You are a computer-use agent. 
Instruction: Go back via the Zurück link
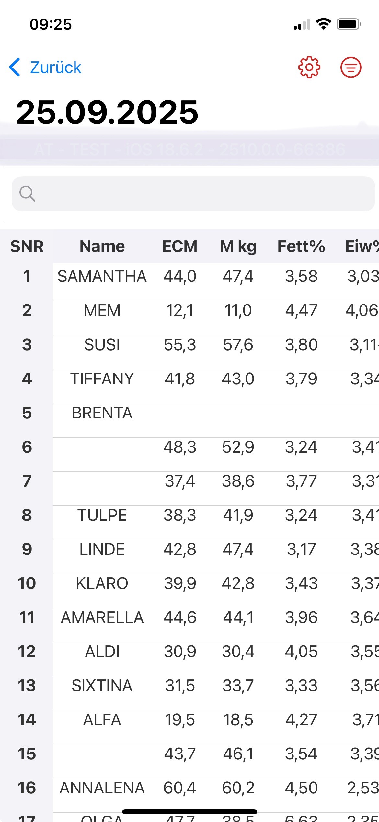(55, 67)
